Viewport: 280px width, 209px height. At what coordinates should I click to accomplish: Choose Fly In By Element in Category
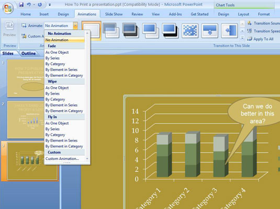tap(65, 146)
